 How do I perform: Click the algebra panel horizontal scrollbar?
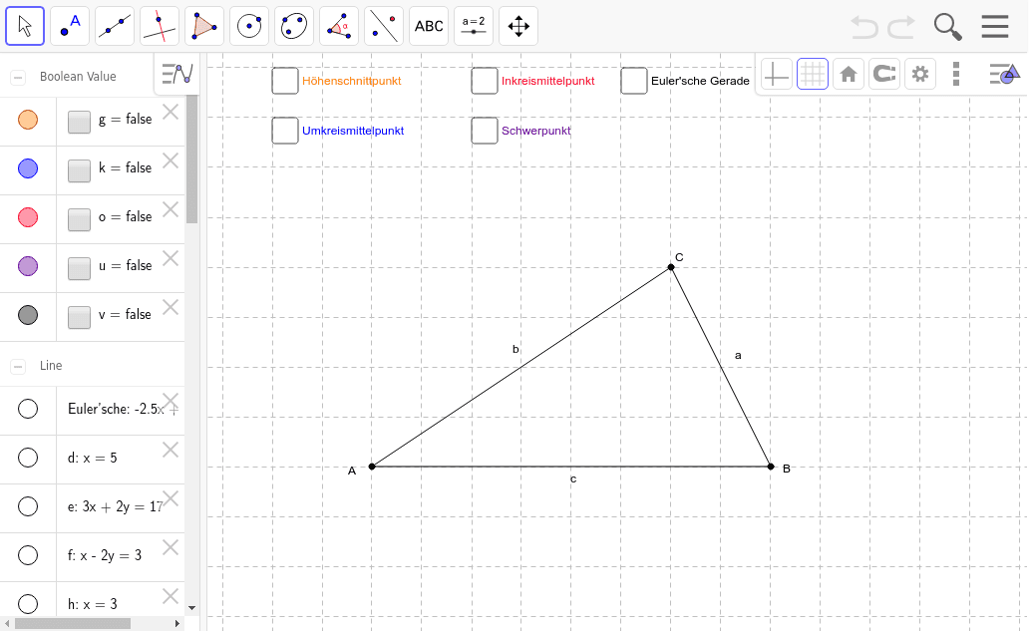pos(73,623)
